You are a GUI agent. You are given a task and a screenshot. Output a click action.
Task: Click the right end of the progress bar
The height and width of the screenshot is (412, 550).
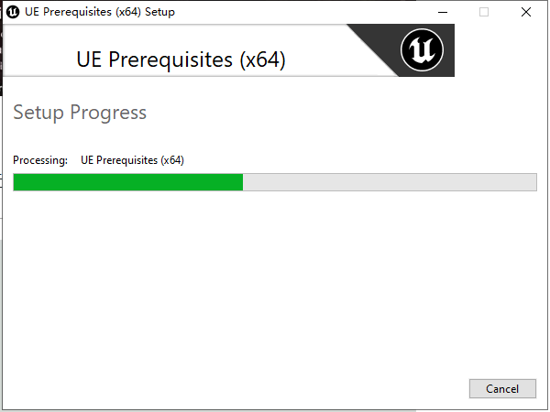coord(532,182)
